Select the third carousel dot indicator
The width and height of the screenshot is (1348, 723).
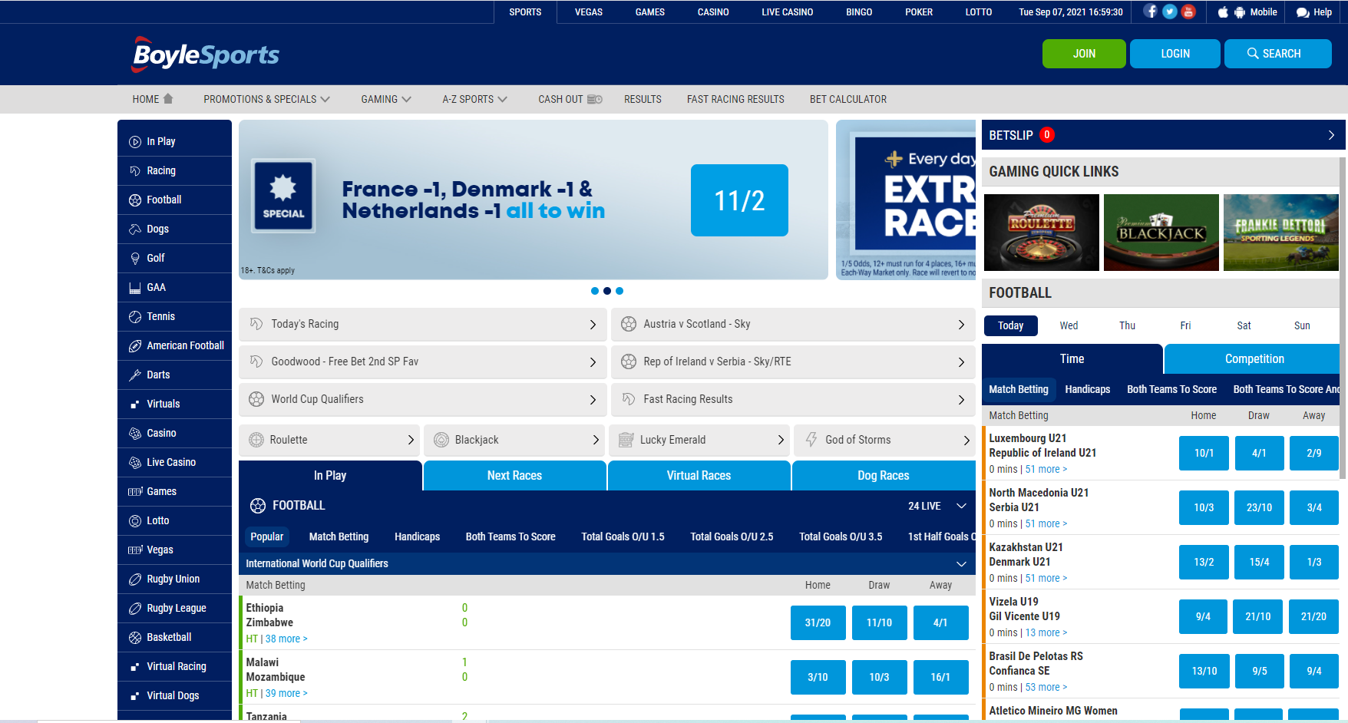point(619,291)
